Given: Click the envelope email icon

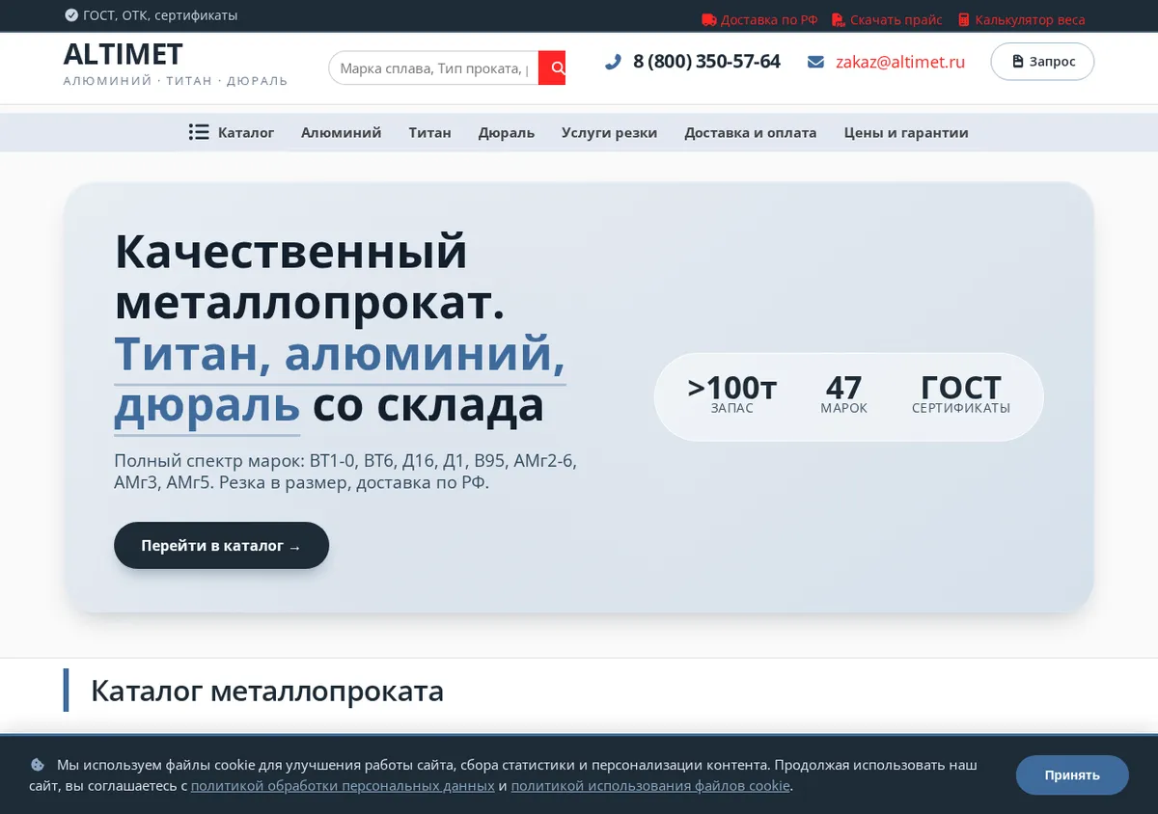Looking at the screenshot, I should tap(815, 62).
